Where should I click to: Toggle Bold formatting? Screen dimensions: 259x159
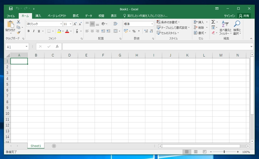pyautogui.click(x=28, y=31)
